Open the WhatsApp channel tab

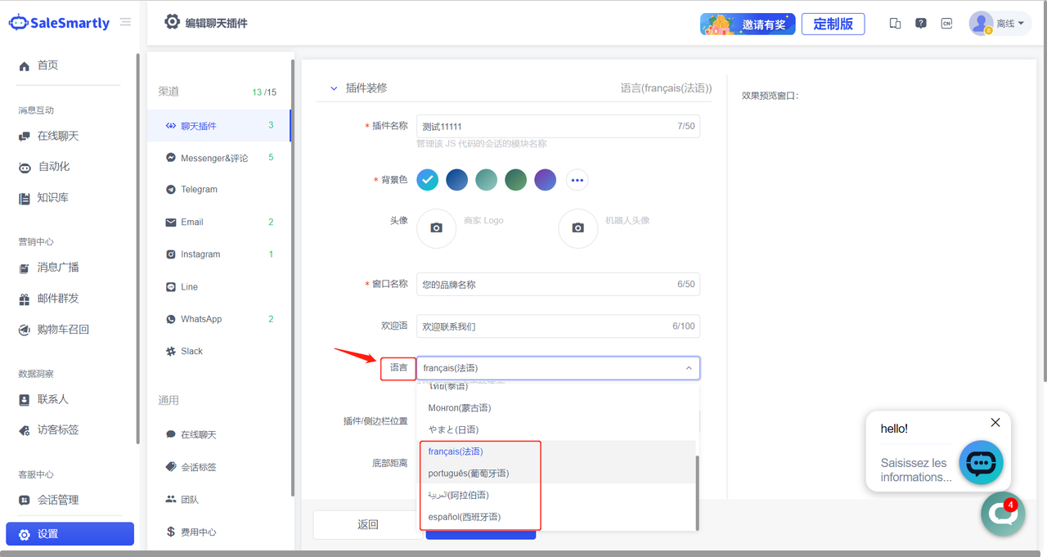click(201, 319)
